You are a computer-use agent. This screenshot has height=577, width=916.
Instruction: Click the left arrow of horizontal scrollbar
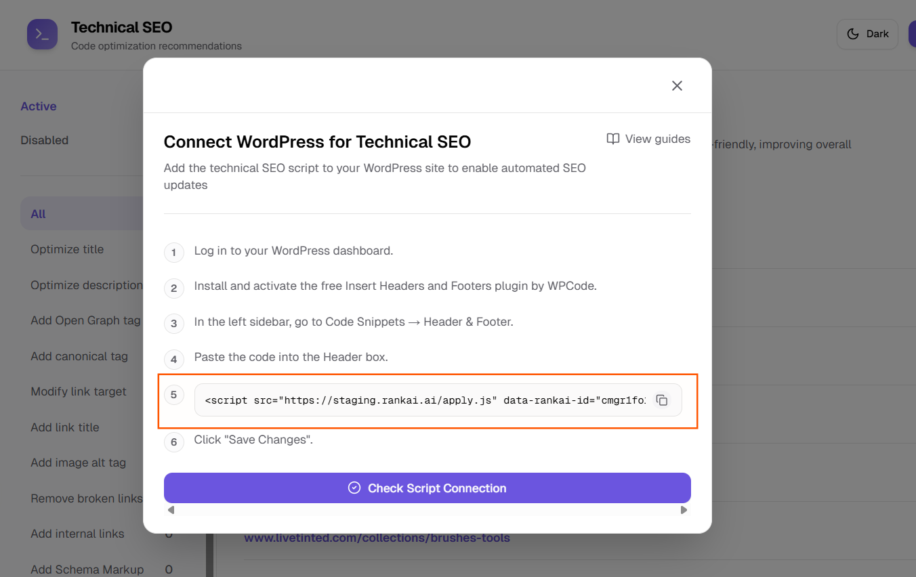pyautogui.click(x=171, y=510)
